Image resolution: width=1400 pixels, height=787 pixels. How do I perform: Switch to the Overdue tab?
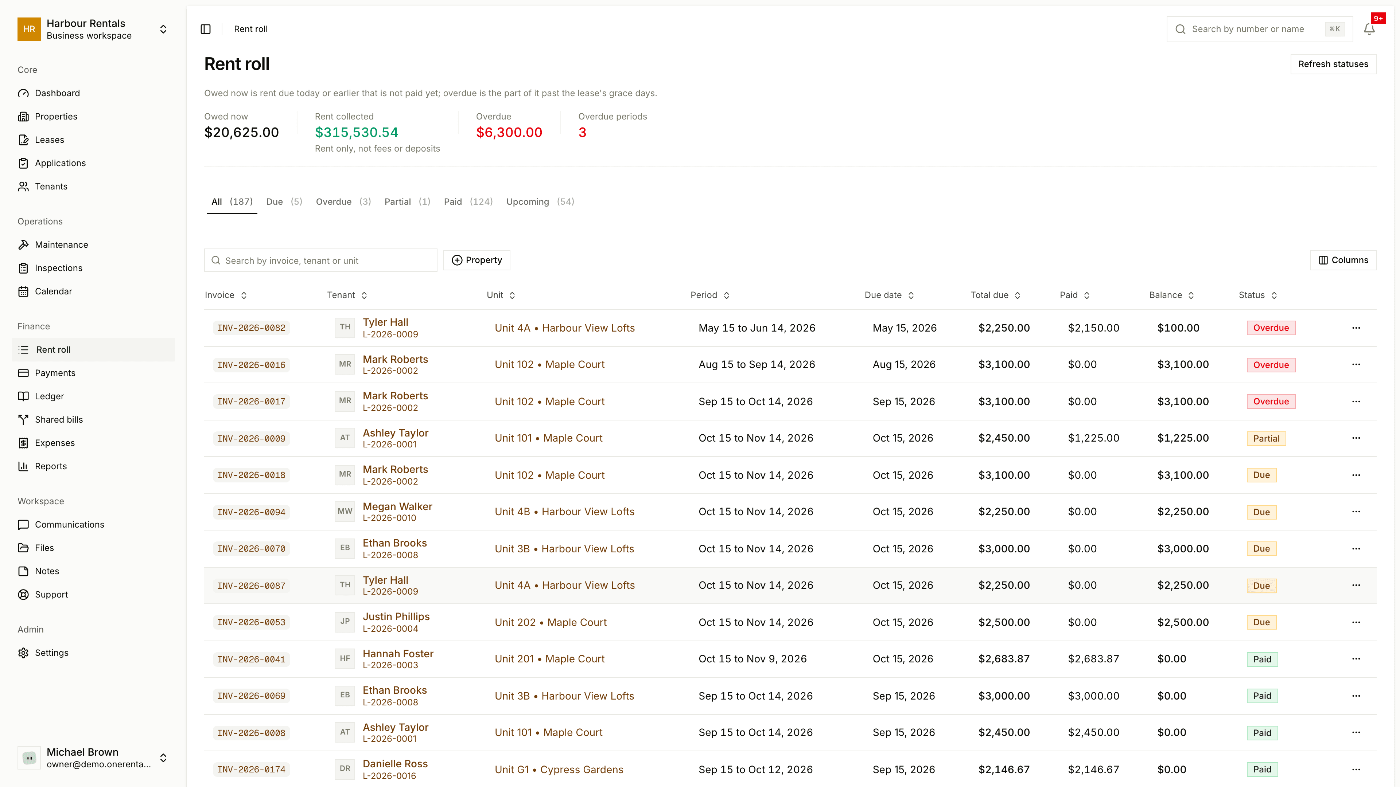pyautogui.click(x=343, y=202)
